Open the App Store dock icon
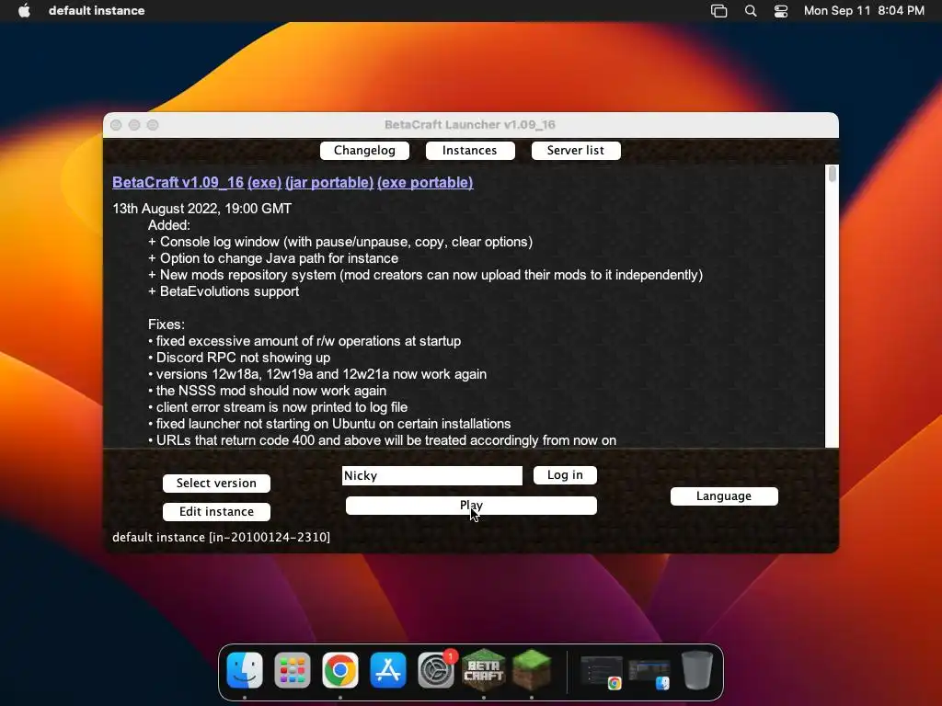The width and height of the screenshot is (942, 706). pos(387,670)
